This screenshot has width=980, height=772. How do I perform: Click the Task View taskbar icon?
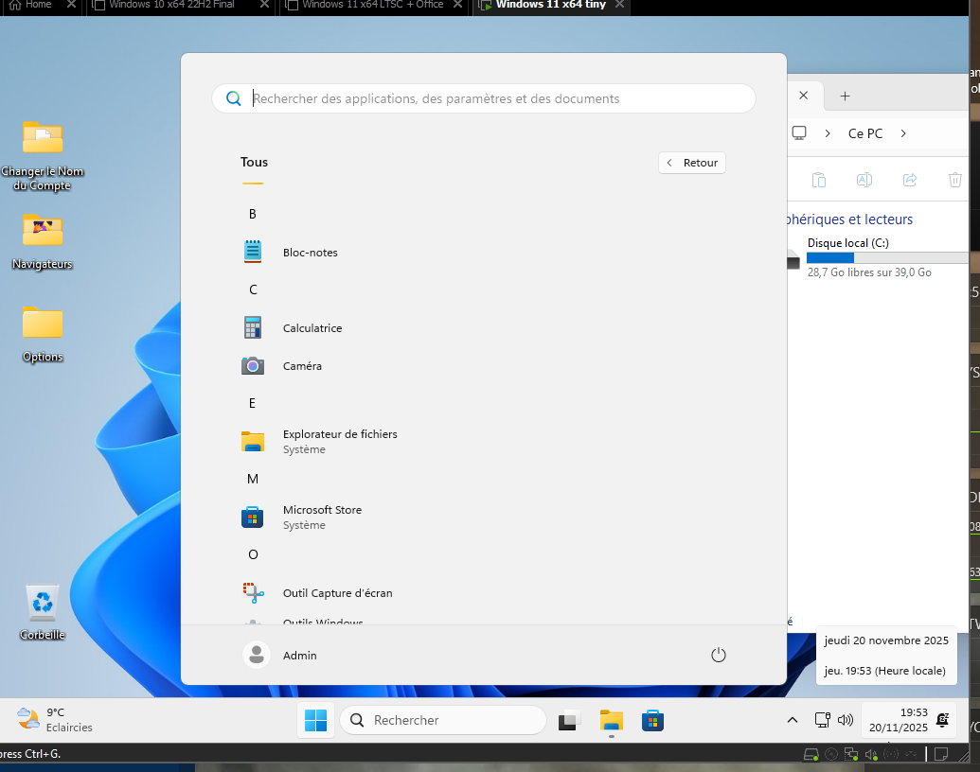coord(569,721)
